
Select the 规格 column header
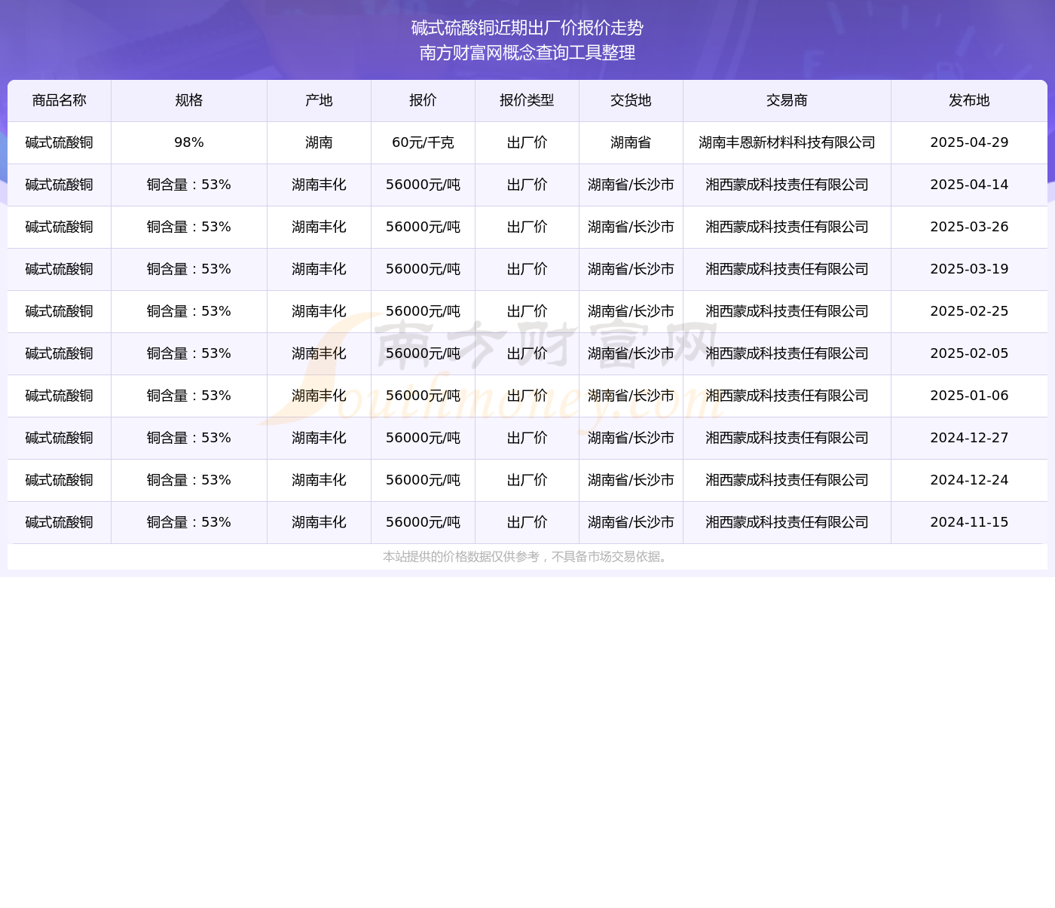tap(188, 101)
